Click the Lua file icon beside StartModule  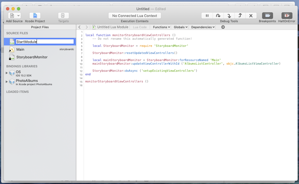click(x=12, y=42)
